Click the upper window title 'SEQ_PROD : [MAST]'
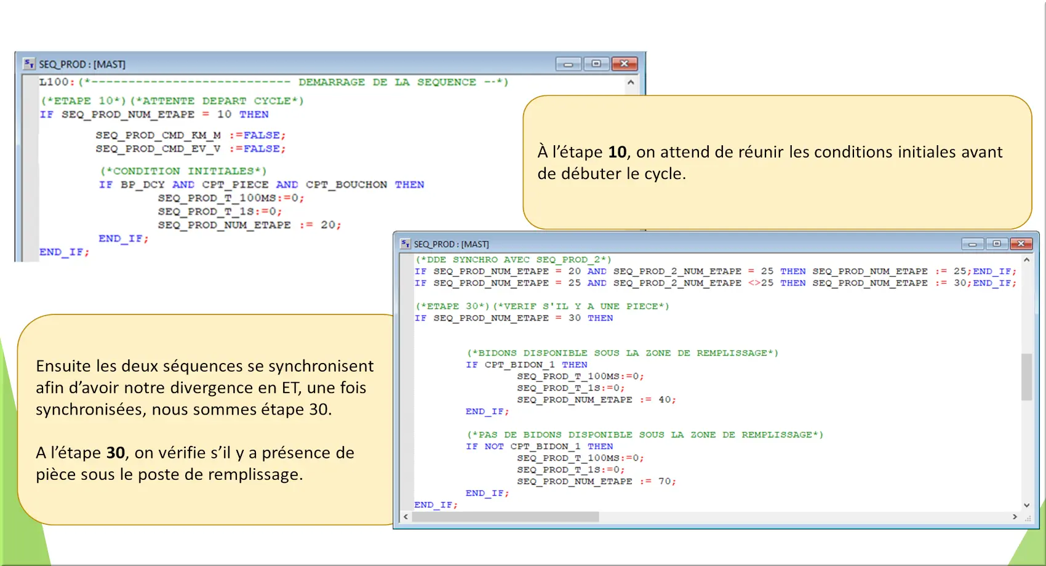 coord(82,64)
